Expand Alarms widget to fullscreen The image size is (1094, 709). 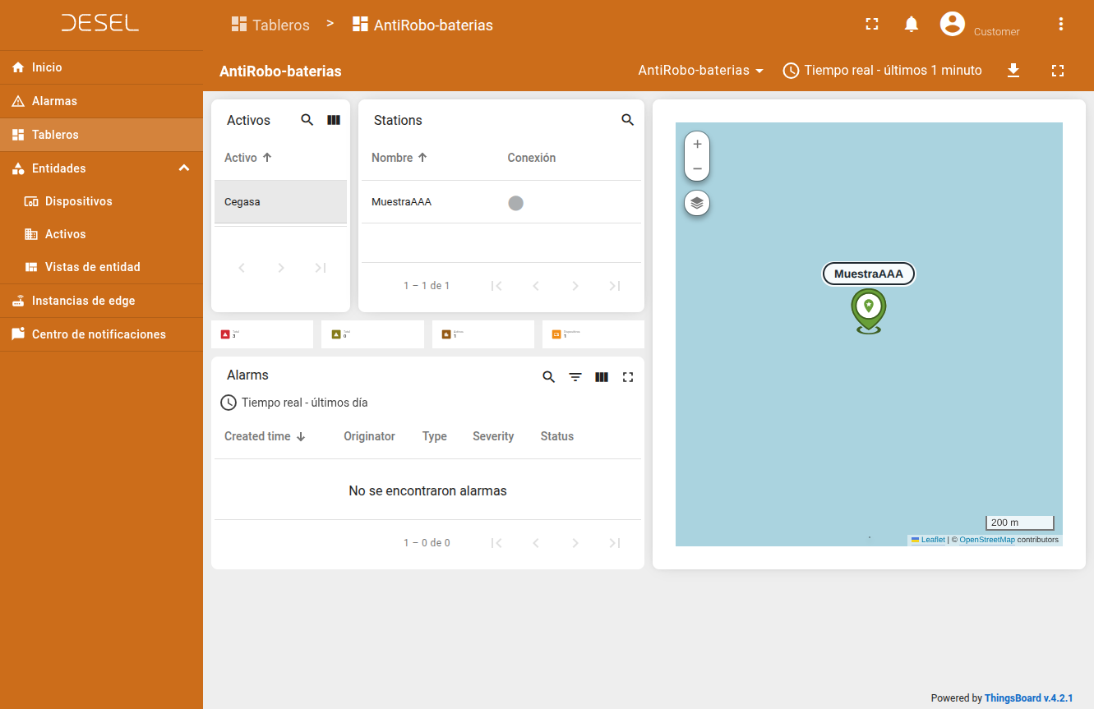(628, 377)
